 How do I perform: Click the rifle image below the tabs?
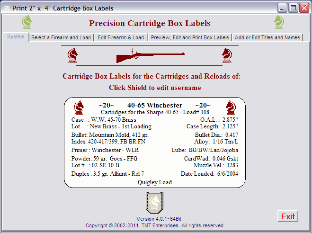click(150, 56)
